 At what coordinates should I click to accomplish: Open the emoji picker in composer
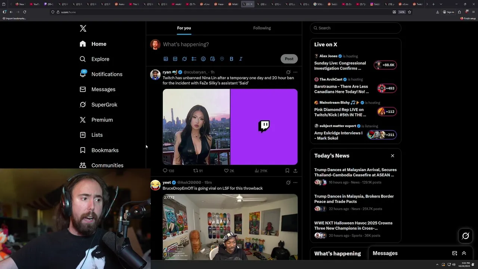coord(203,59)
